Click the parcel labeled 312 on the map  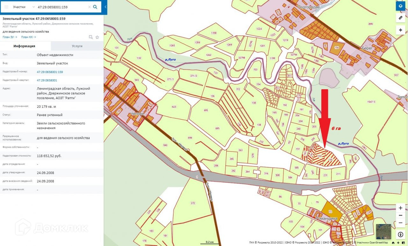coord(238,89)
